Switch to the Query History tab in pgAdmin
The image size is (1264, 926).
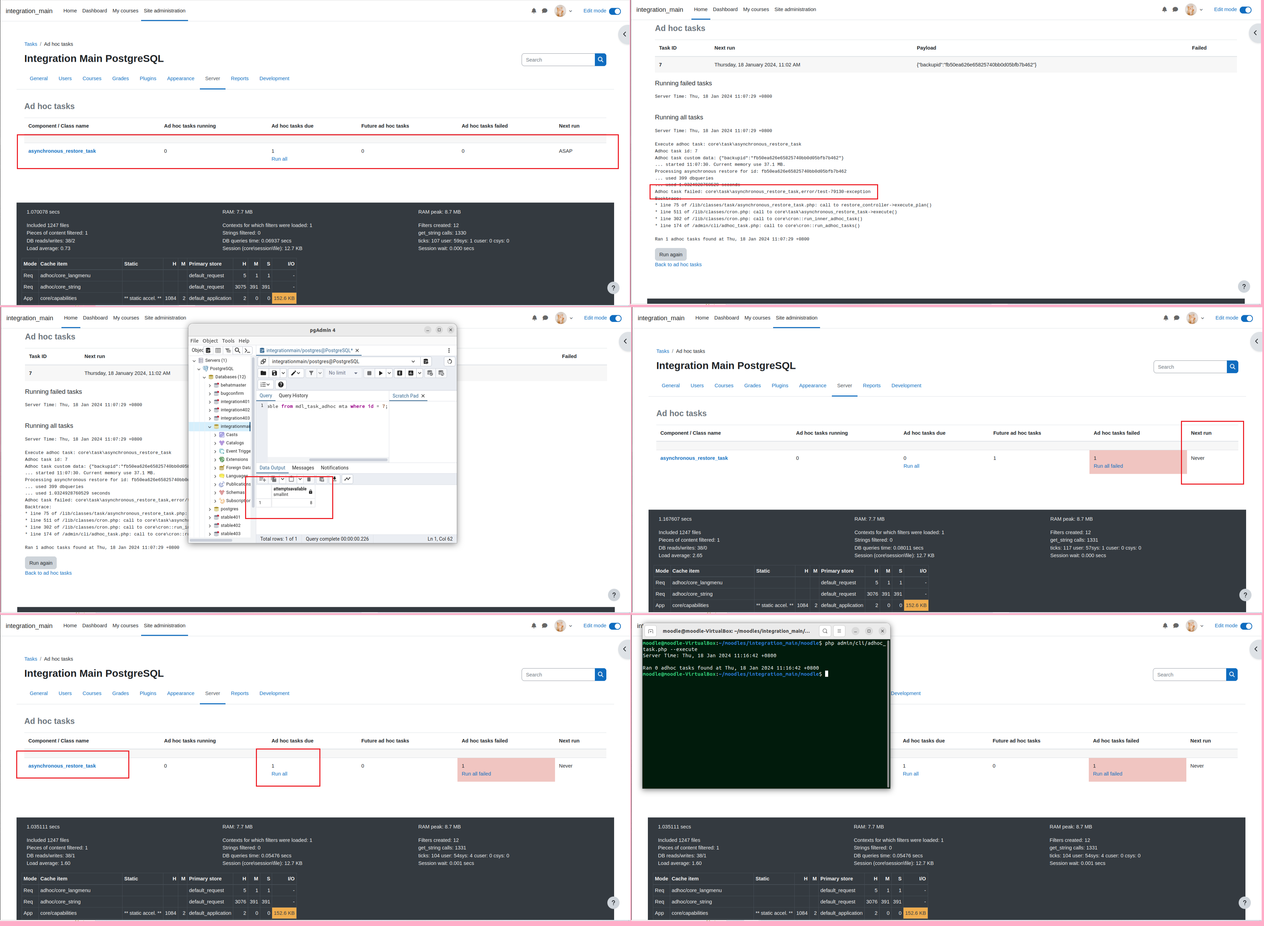[293, 396]
